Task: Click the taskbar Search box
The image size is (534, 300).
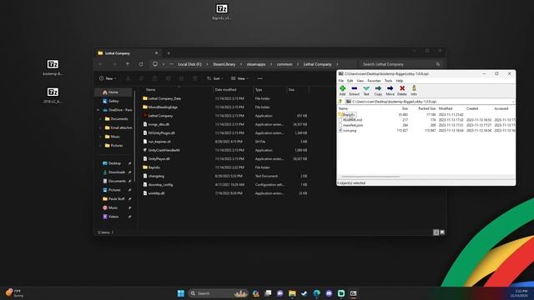Action: tap(218, 293)
